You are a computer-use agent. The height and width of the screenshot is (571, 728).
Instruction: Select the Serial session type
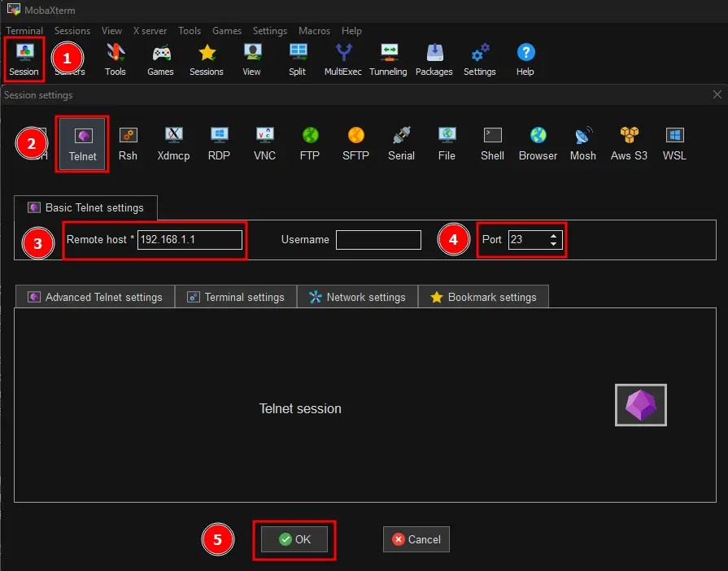[x=401, y=144]
